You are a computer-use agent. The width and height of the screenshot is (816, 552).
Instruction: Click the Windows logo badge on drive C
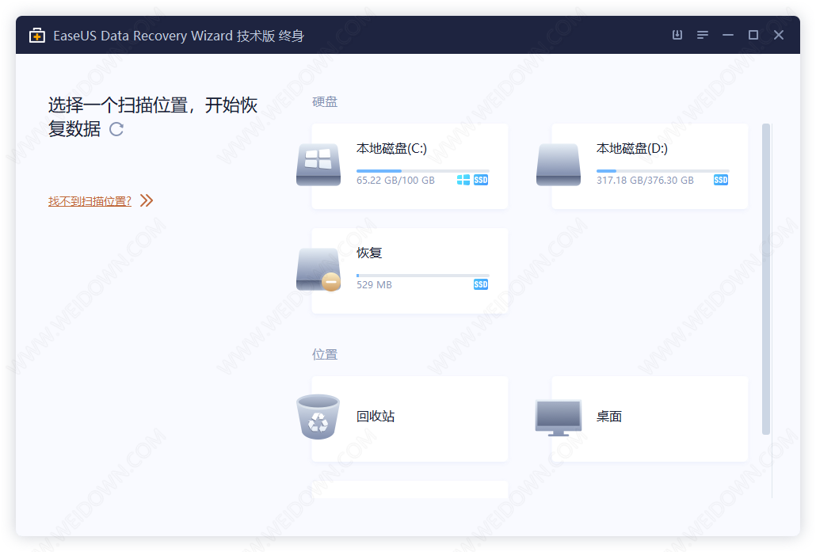[463, 180]
